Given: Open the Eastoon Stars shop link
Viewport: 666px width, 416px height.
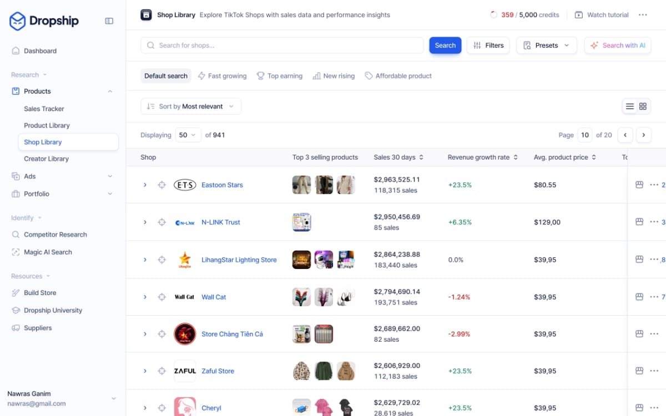Looking at the screenshot, I should click(222, 185).
